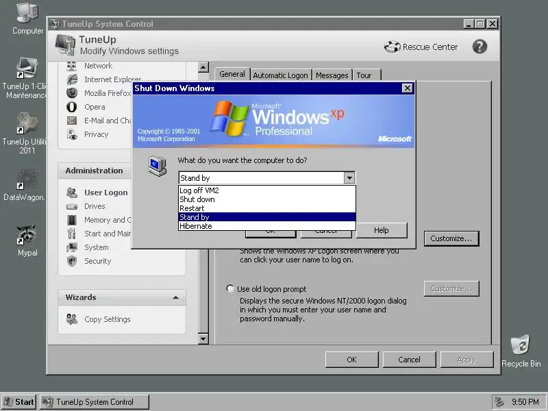This screenshot has height=411, width=548.
Task: Click the Drives sidebar icon
Action: tap(72, 207)
